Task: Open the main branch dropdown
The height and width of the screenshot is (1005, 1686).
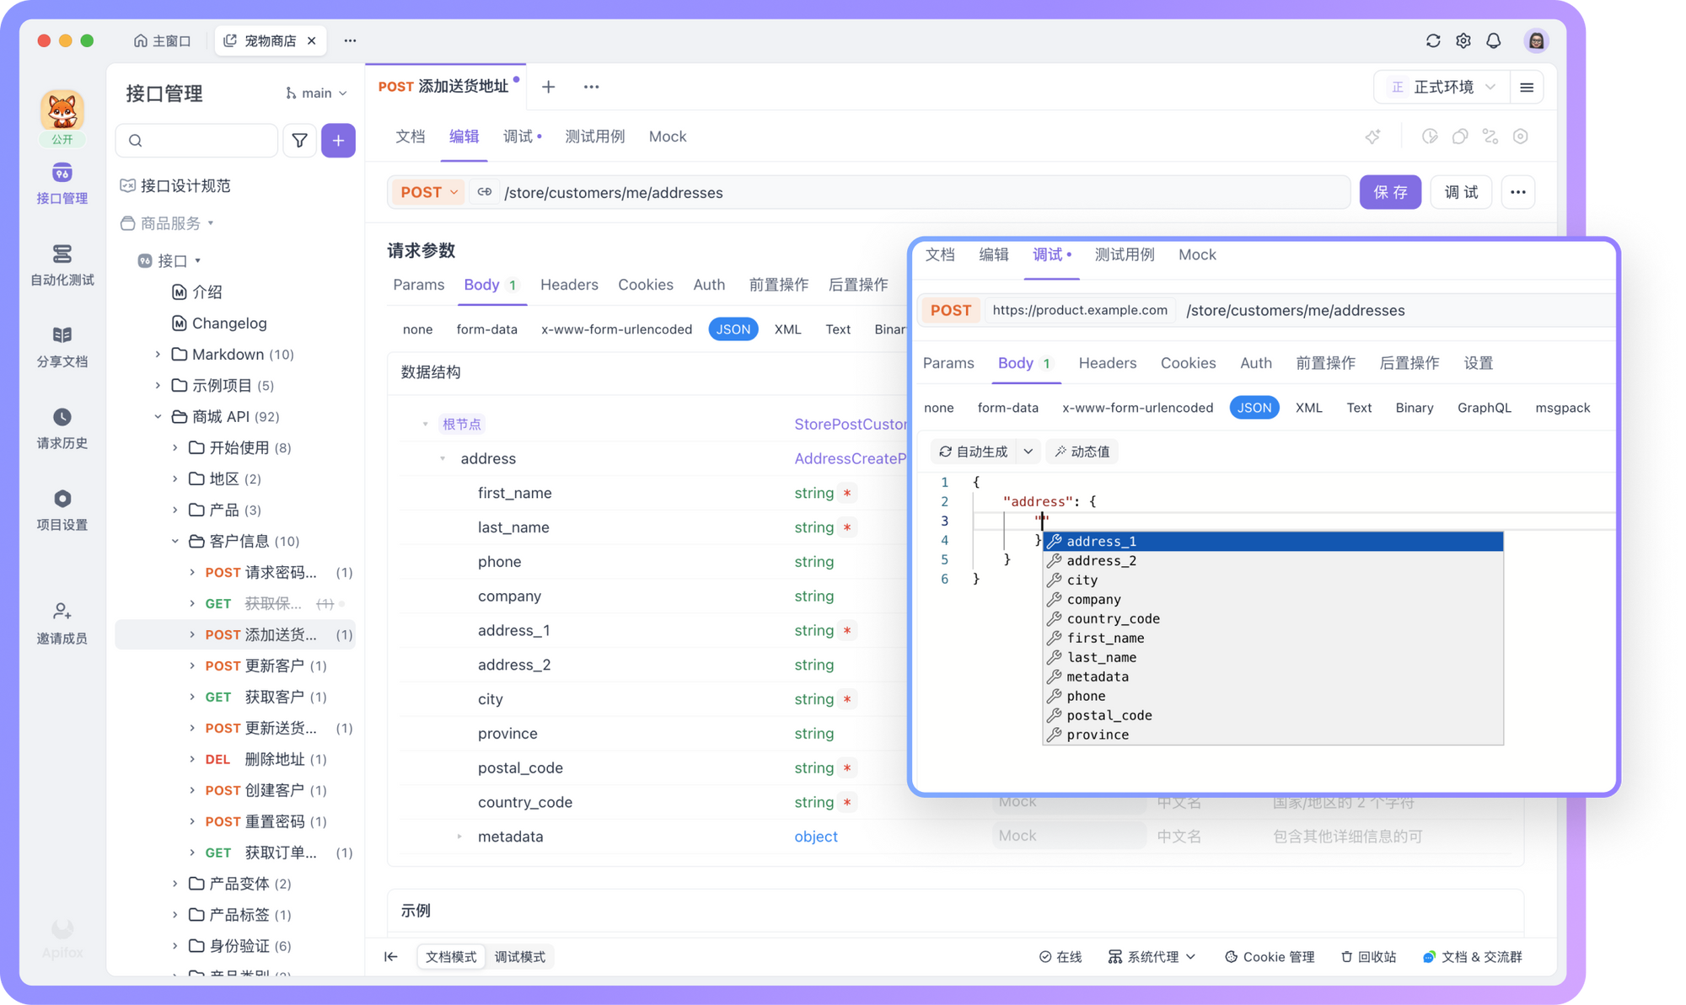Action: [x=314, y=93]
